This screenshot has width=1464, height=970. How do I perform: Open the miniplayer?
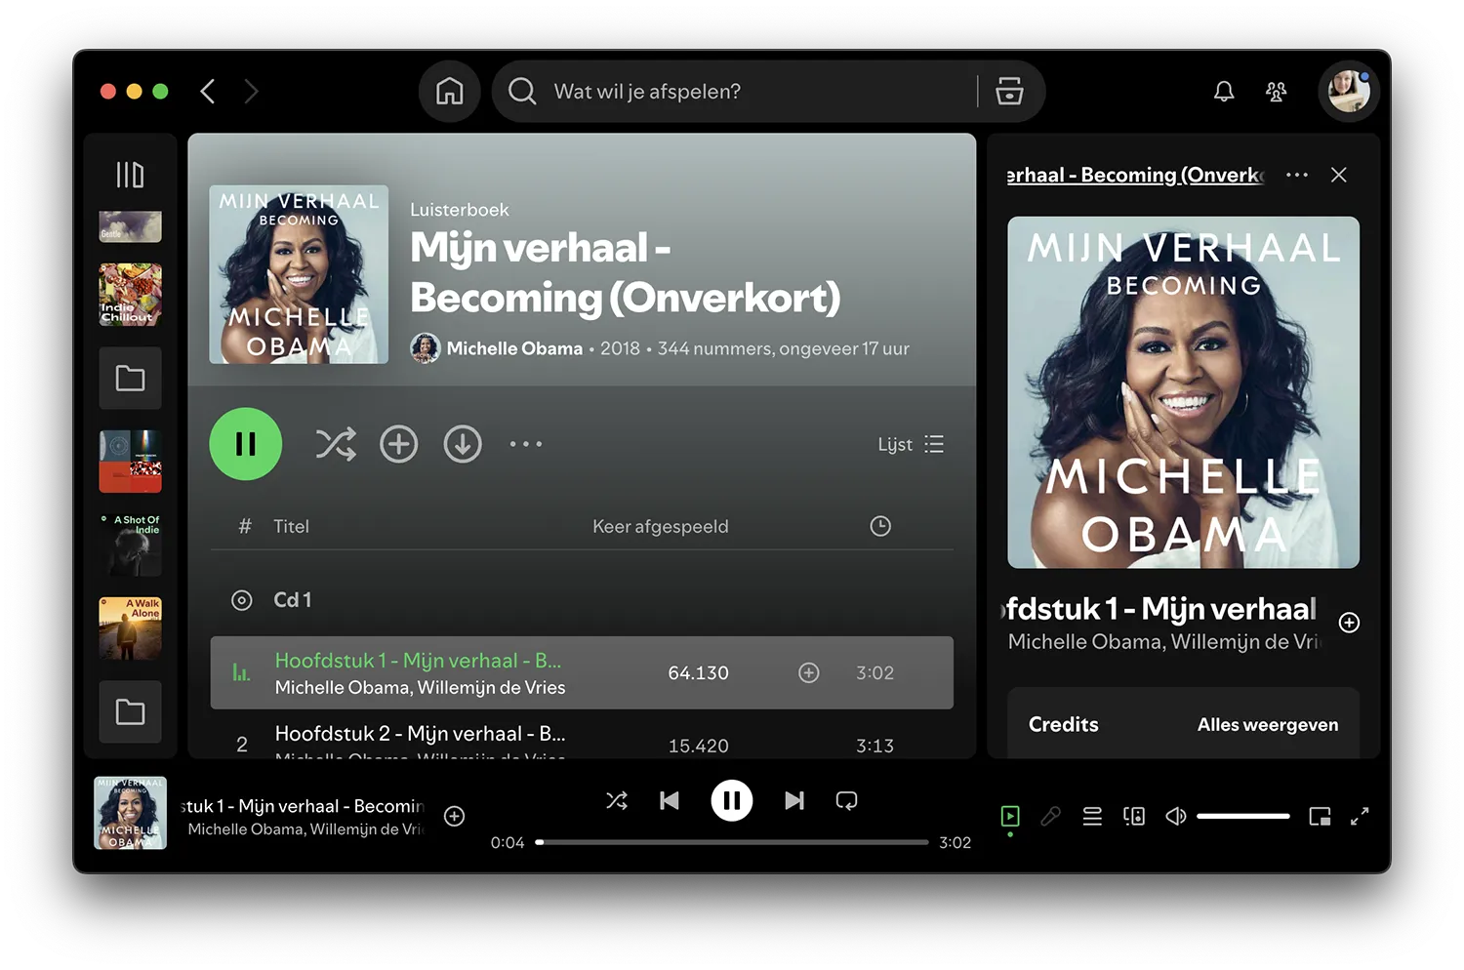[1320, 816]
